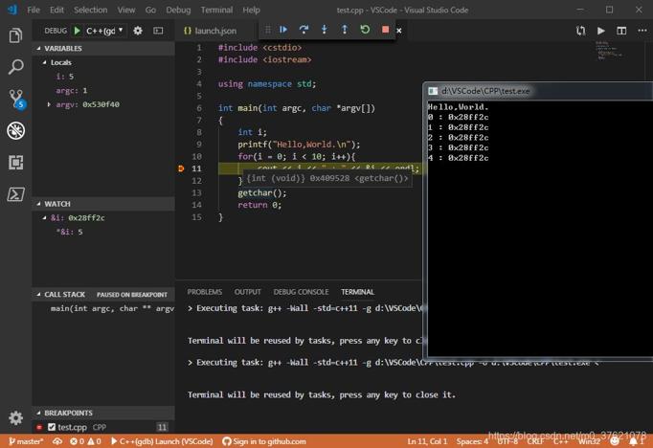Select the argc: 1 variable row

(103, 91)
